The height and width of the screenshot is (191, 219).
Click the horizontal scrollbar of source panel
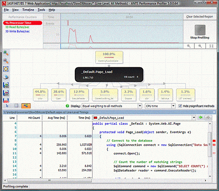pos(49,180)
